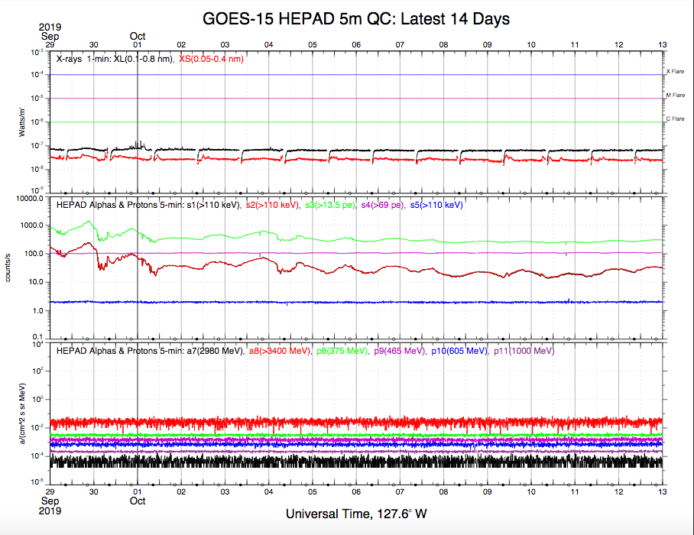Click the green C Flare threshold line
The height and width of the screenshot is (535, 694).
[356, 122]
